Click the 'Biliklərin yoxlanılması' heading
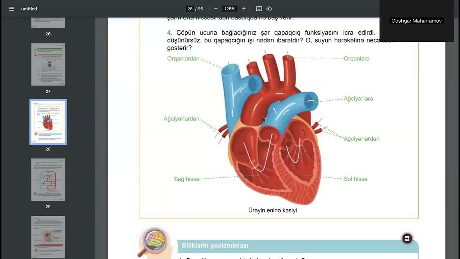The width and height of the screenshot is (460, 259). pyautogui.click(x=215, y=246)
